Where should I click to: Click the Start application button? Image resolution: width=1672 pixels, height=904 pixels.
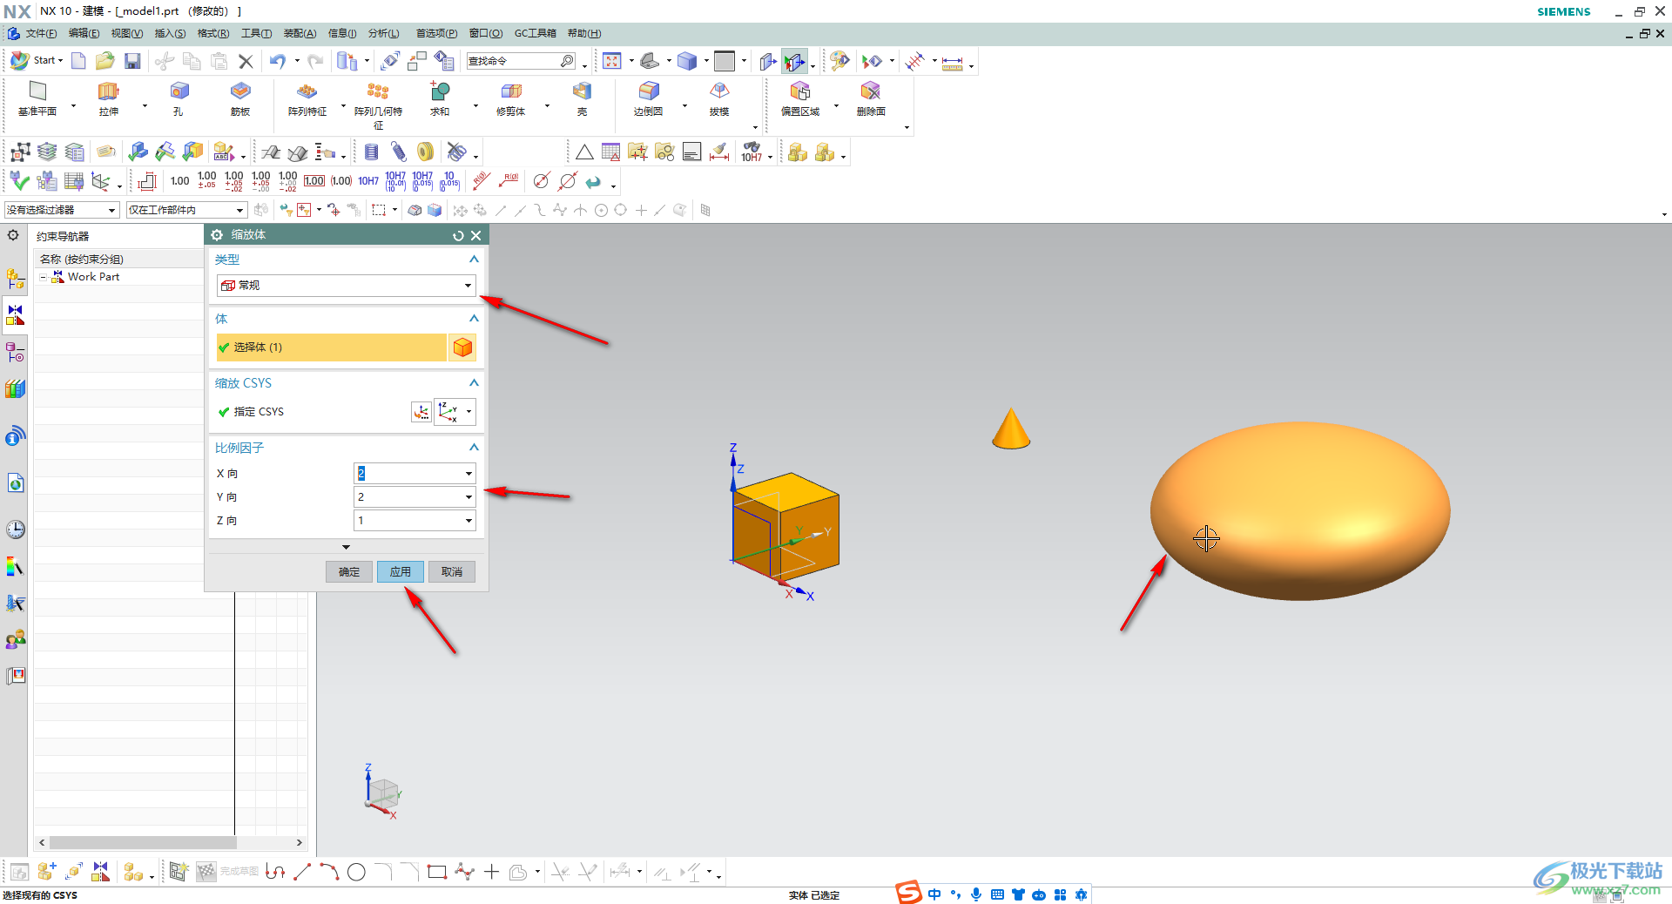(37, 60)
